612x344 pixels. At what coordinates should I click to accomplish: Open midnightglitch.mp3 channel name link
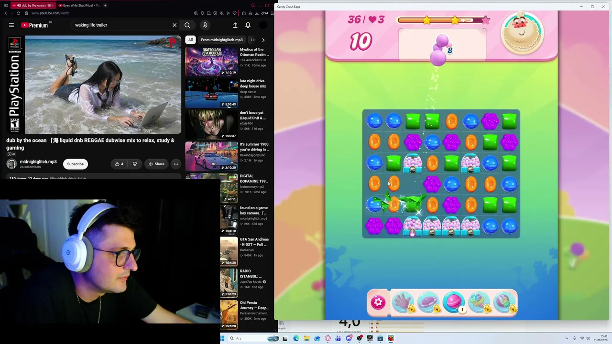pos(38,162)
